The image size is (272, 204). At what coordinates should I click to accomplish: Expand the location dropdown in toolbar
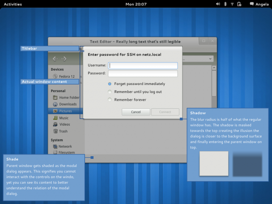tap(210, 59)
